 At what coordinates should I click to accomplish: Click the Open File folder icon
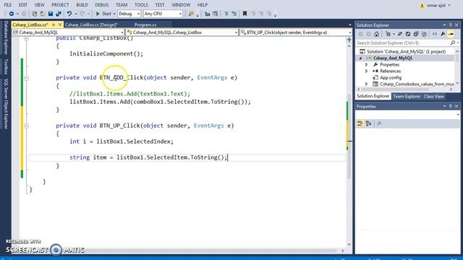tap(43, 14)
